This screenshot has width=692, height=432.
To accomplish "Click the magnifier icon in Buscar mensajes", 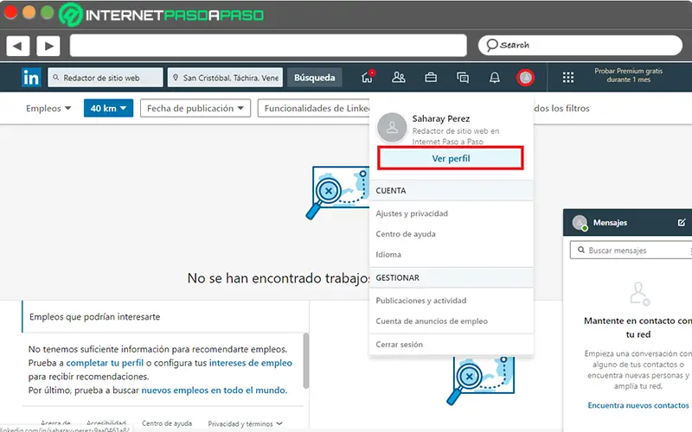I will [581, 250].
